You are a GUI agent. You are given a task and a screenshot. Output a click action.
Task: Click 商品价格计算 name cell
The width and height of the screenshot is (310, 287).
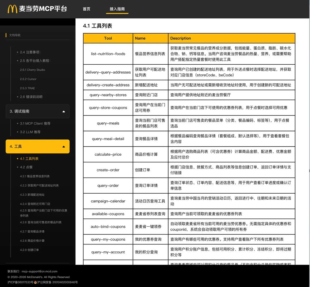(150, 154)
